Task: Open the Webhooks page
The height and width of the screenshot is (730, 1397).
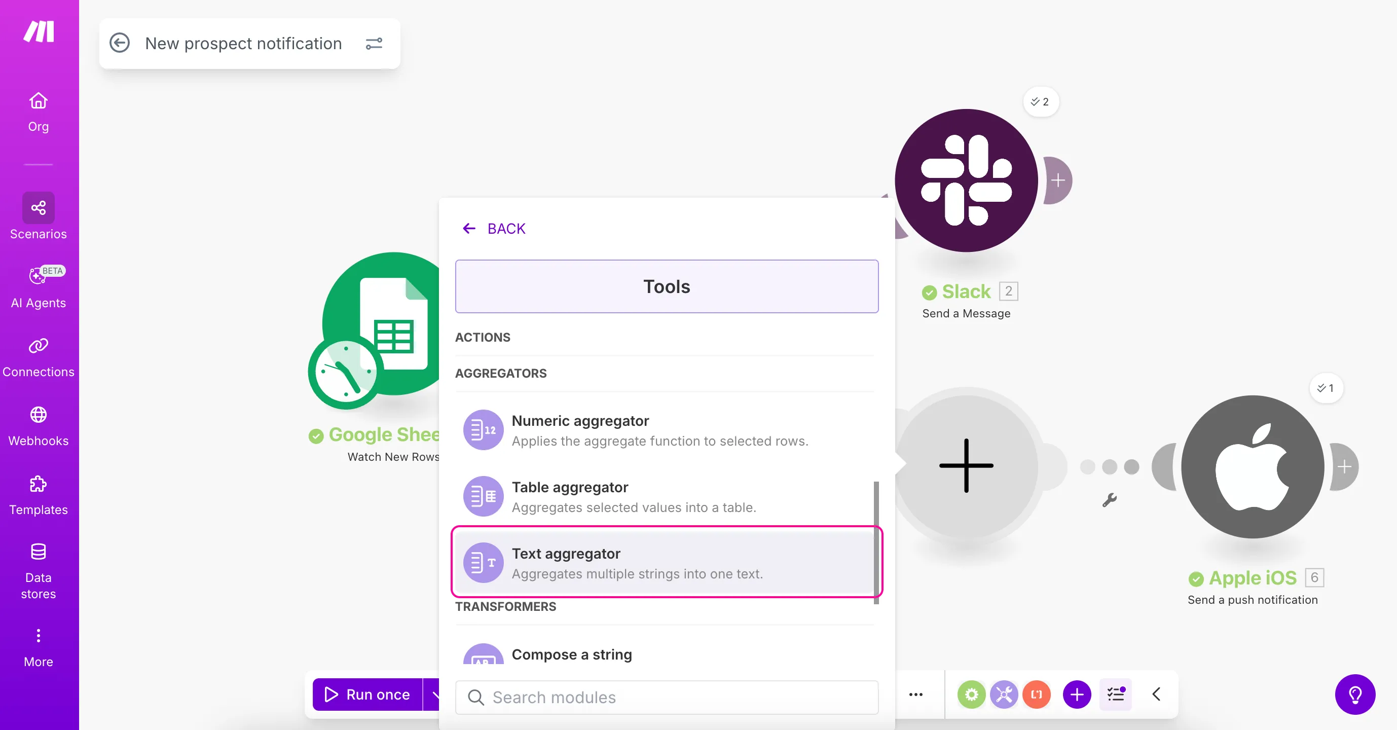Action: [38, 426]
